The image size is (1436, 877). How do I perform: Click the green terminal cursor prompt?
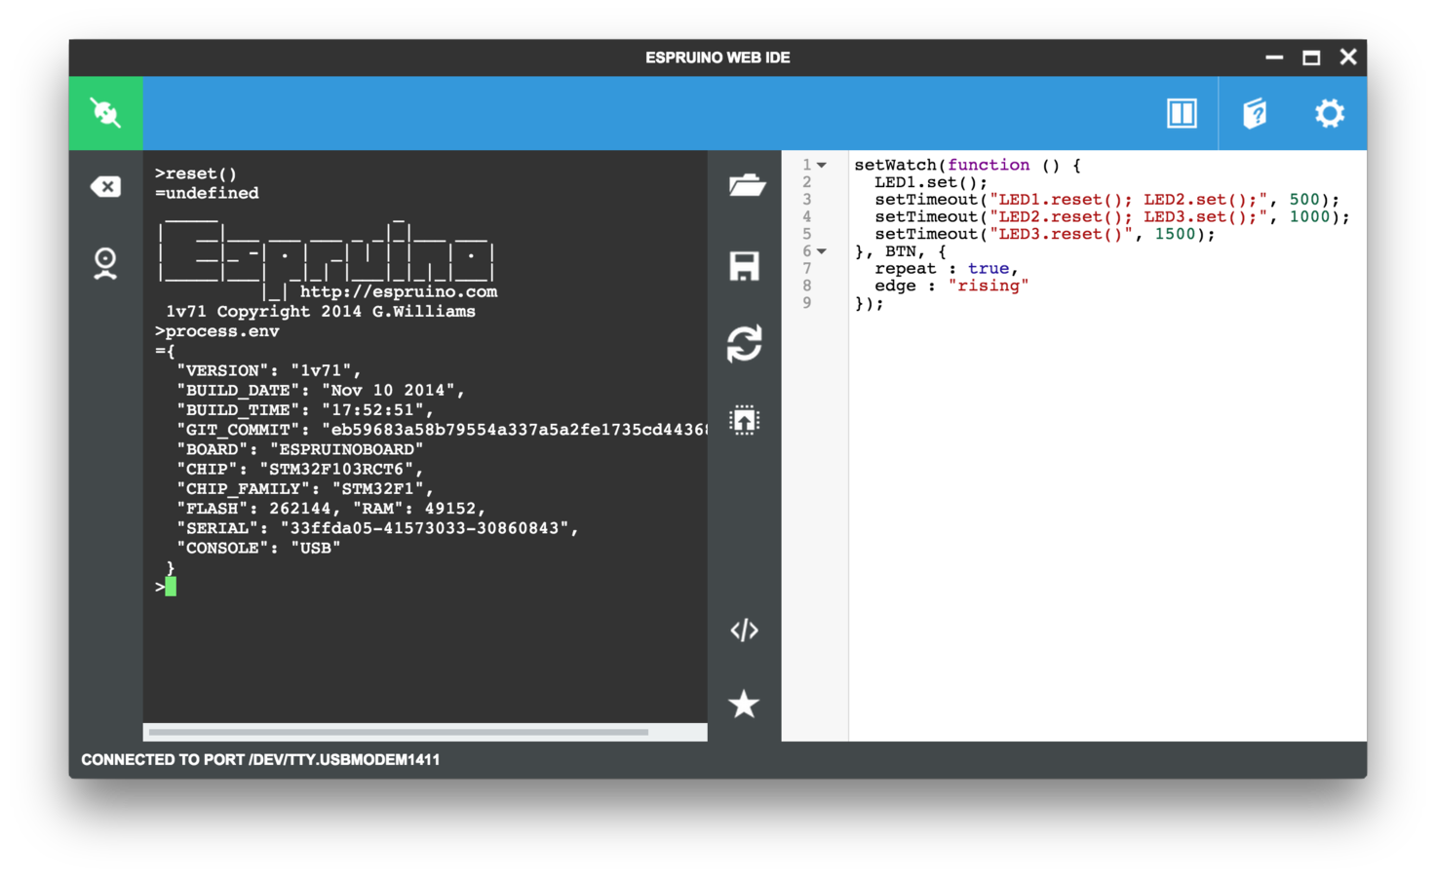point(171,586)
